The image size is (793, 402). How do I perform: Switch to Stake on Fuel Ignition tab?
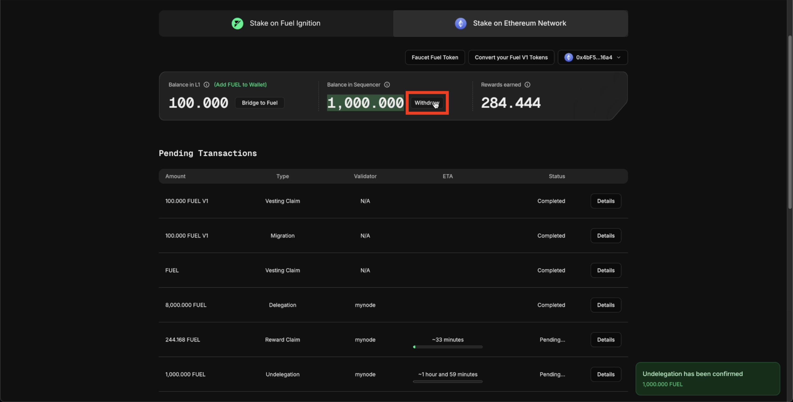click(x=276, y=23)
